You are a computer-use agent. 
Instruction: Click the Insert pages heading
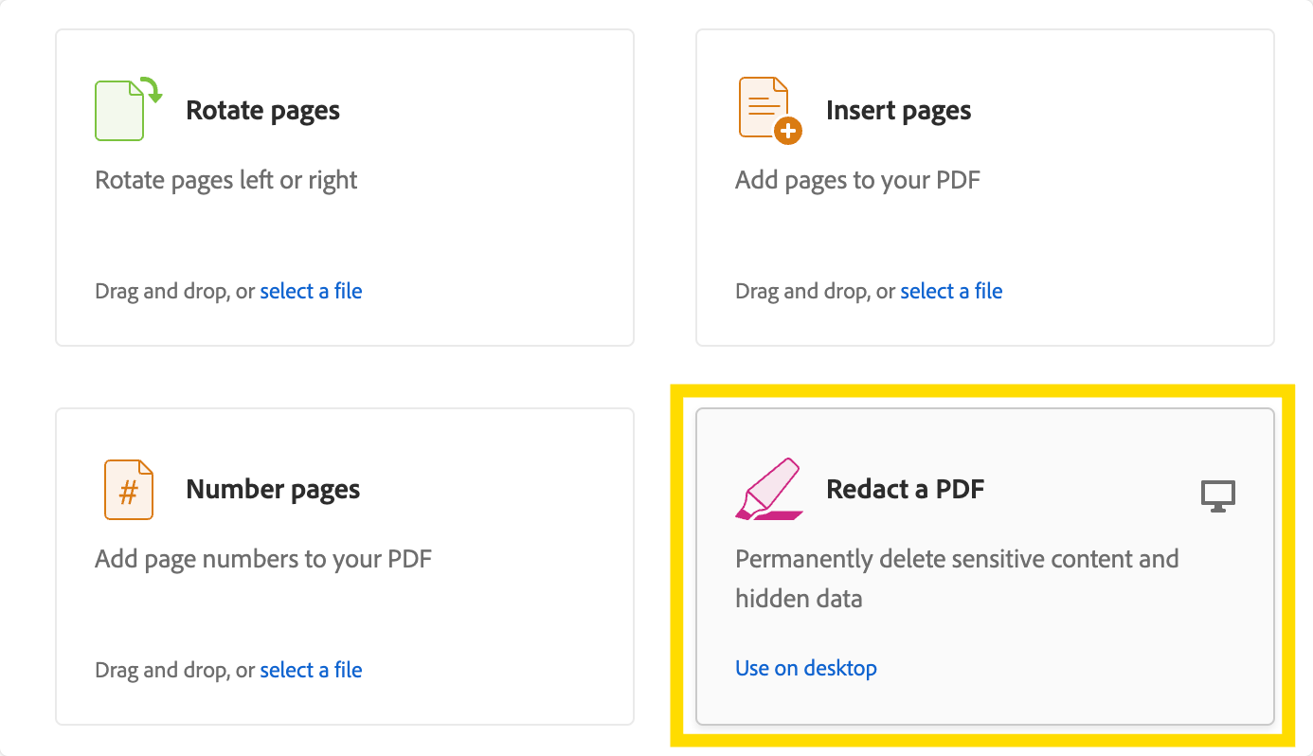(x=898, y=111)
